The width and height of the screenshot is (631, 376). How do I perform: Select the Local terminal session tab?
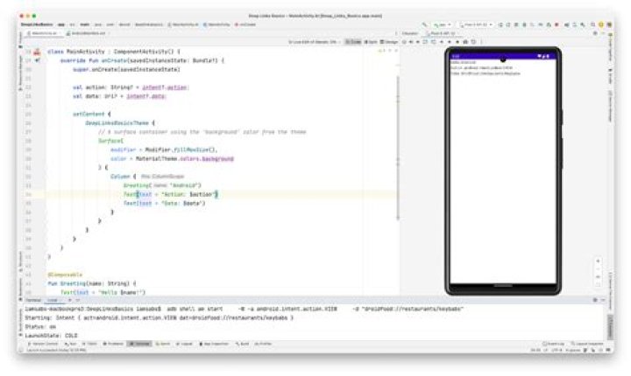tap(53, 300)
